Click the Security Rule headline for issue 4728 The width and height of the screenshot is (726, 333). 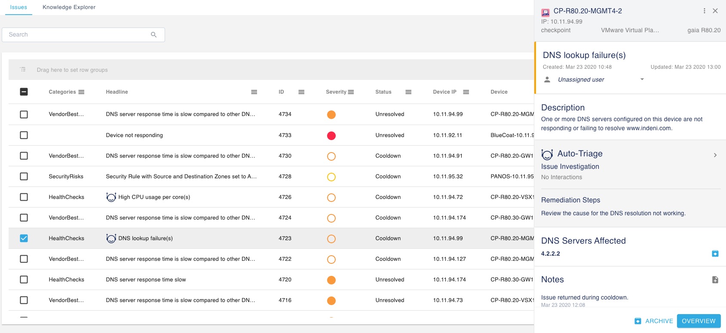pos(181,177)
